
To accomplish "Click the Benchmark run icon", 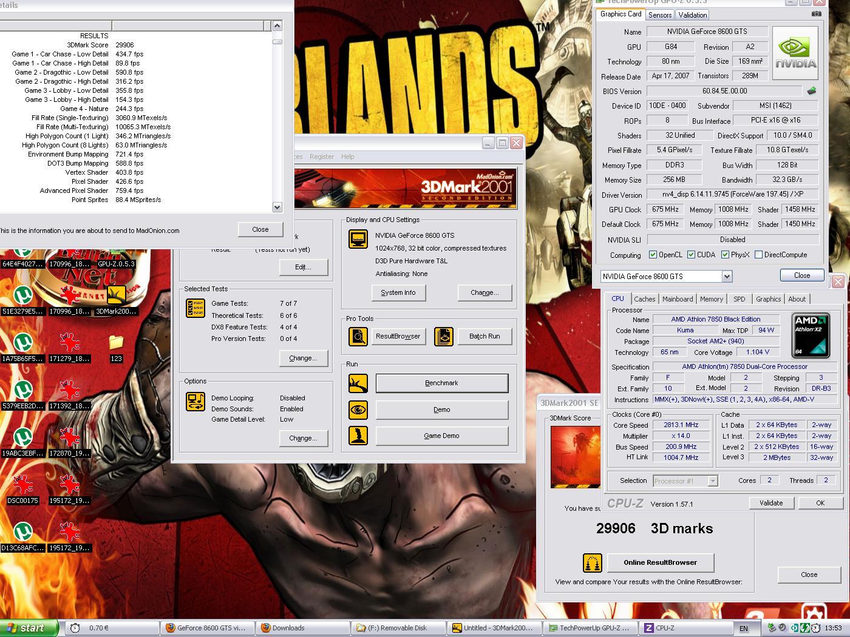I will 358,383.
